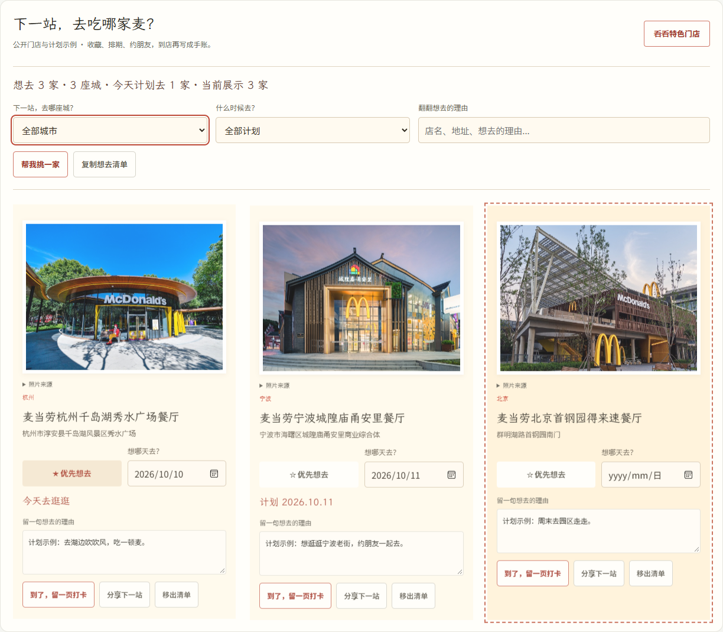Image resolution: width=723 pixels, height=632 pixels.
Task: Remove Ningbo restaurant with 移出清单
Action: (413, 596)
